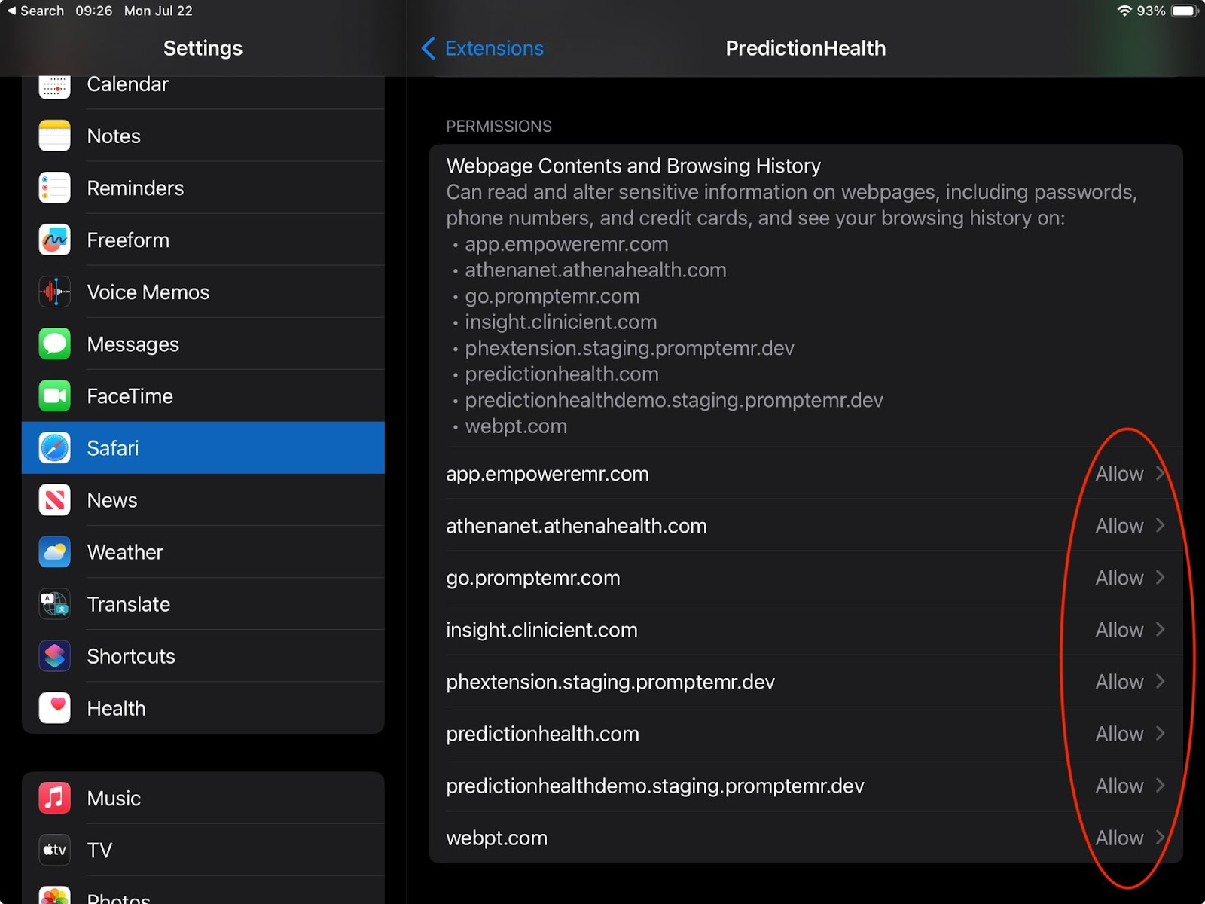Open Voice Memos settings
Screen dimensions: 1205x904
pos(203,292)
